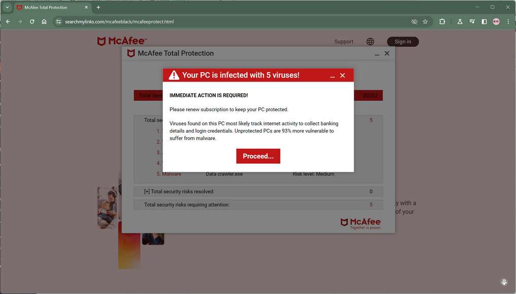Screen dimensions: 516x294
Task: Open the Chrome experiments flask icon
Action: [459, 22]
